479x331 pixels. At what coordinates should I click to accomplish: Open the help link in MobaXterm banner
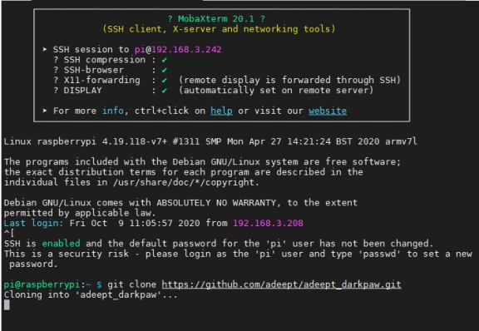(221, 111)
